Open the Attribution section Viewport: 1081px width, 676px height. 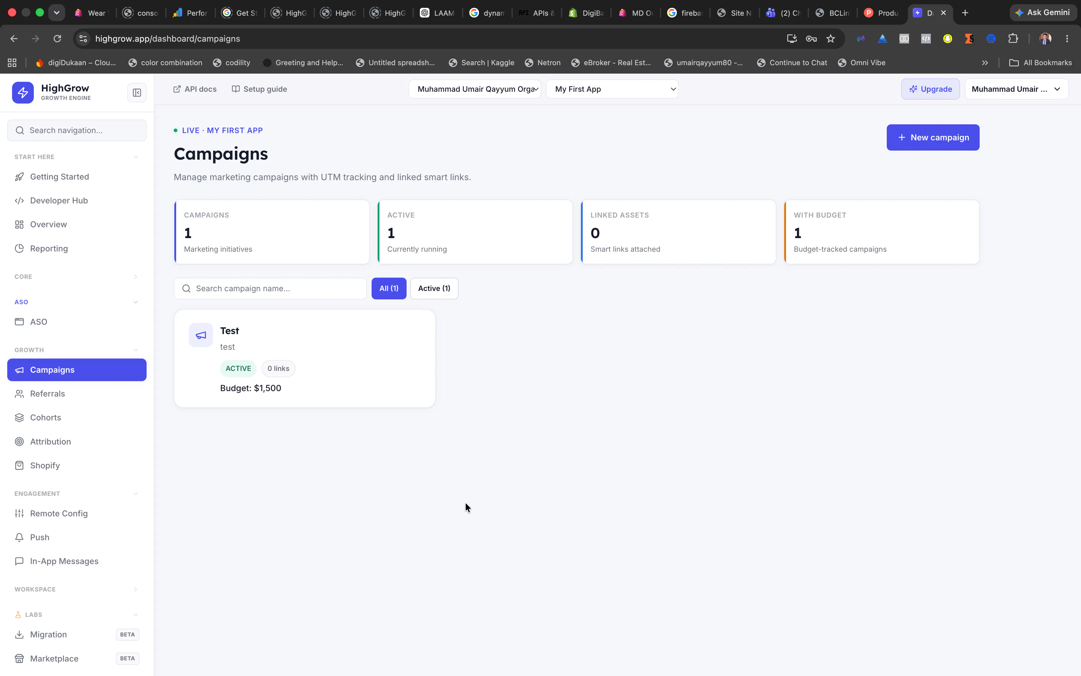pos(77,442)
